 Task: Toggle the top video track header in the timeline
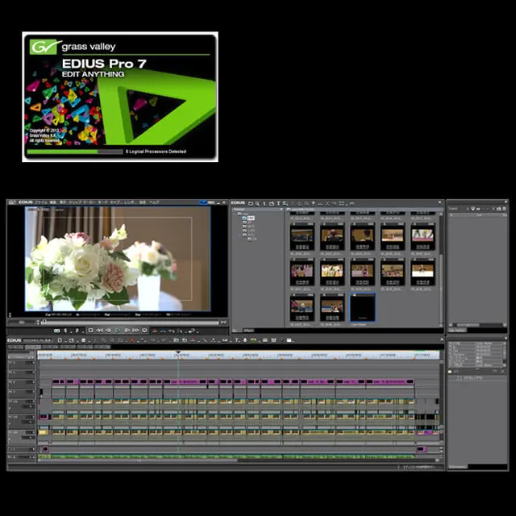pos(22,364)
